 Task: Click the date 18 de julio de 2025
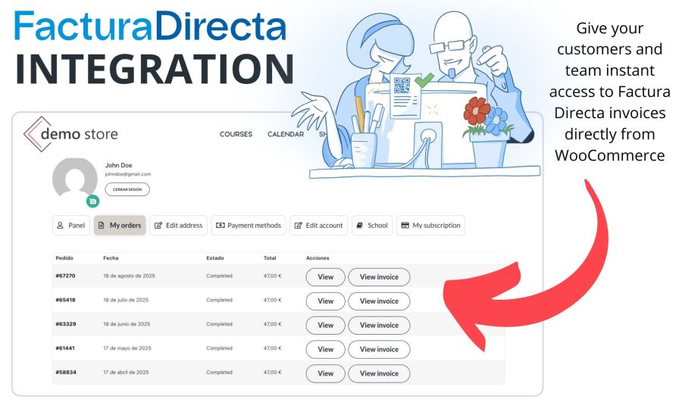(x=126, y=300)
